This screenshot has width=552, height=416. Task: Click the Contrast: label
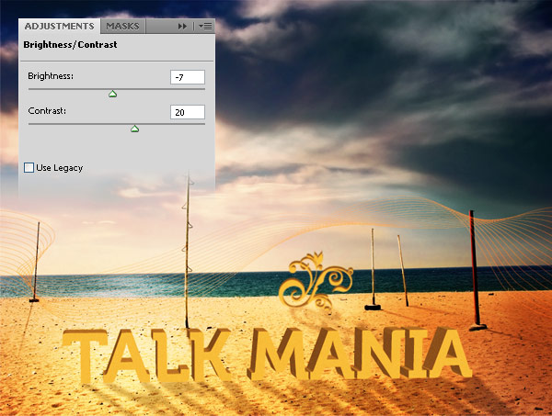47,111
